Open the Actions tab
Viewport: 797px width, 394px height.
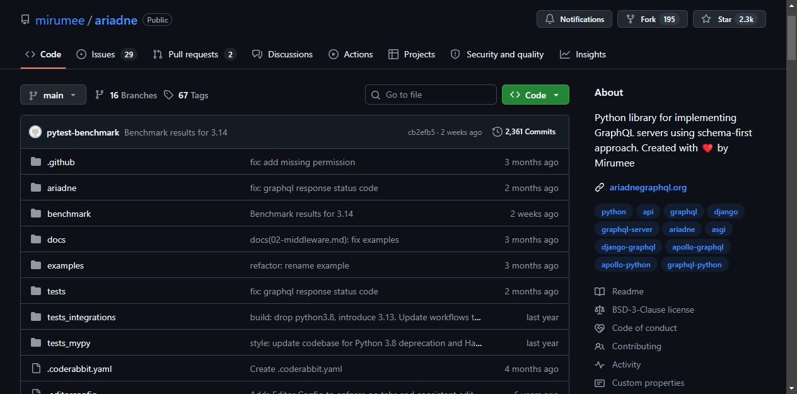pyautogui.click(x=351, y=54)
